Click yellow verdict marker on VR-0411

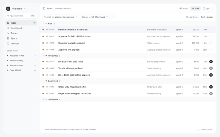click(x=43, y=36)
